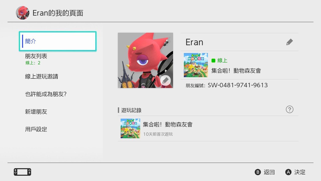Click the small user avatar in the header

(23, 13)
